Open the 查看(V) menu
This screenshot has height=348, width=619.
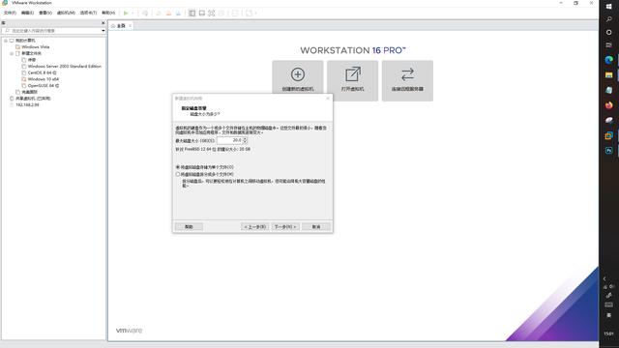45,13
